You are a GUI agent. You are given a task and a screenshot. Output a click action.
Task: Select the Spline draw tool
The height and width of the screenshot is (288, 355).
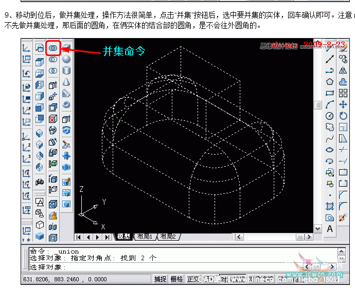(x=330, y=138)
